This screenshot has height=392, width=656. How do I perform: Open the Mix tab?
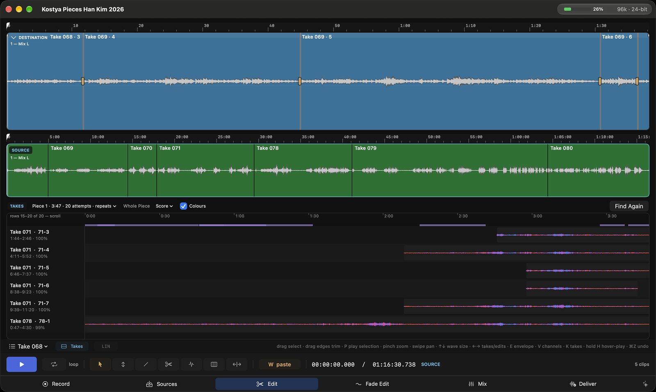[478, 384]
